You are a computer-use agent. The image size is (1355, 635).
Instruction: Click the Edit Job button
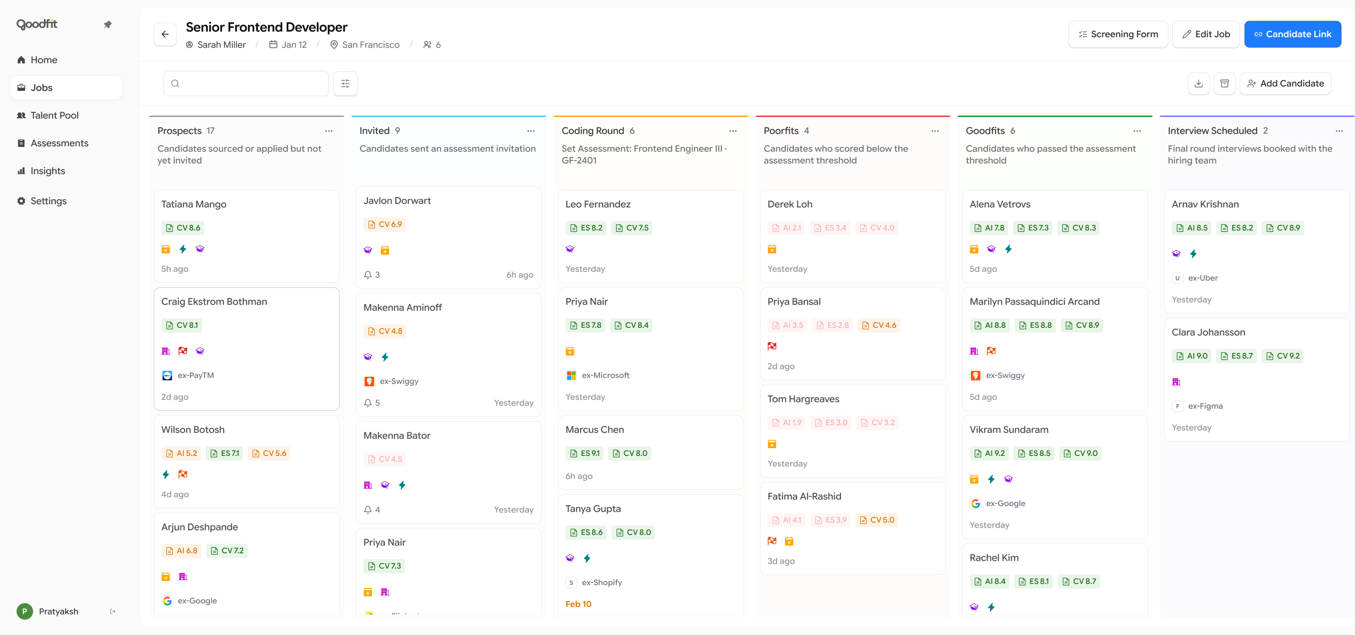[x=1205, y=34]
